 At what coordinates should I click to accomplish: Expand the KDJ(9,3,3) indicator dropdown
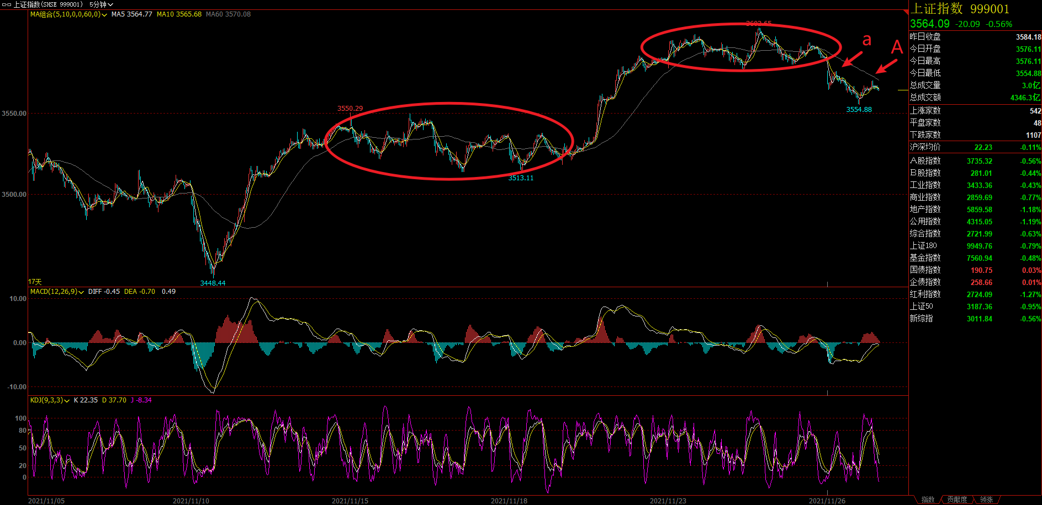[x=67, y=401]
